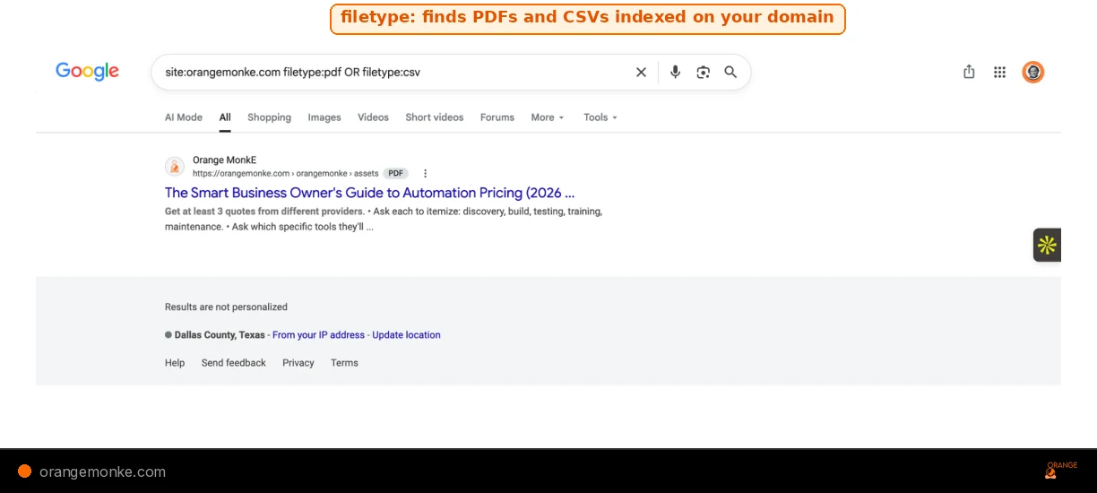Open the Google account profile avatar
The image size is (1097, 493).
pos(1033,72)
